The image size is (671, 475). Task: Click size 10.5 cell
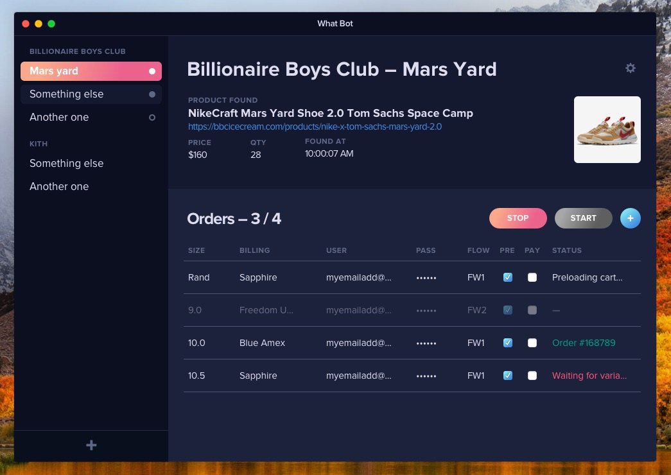196,376
